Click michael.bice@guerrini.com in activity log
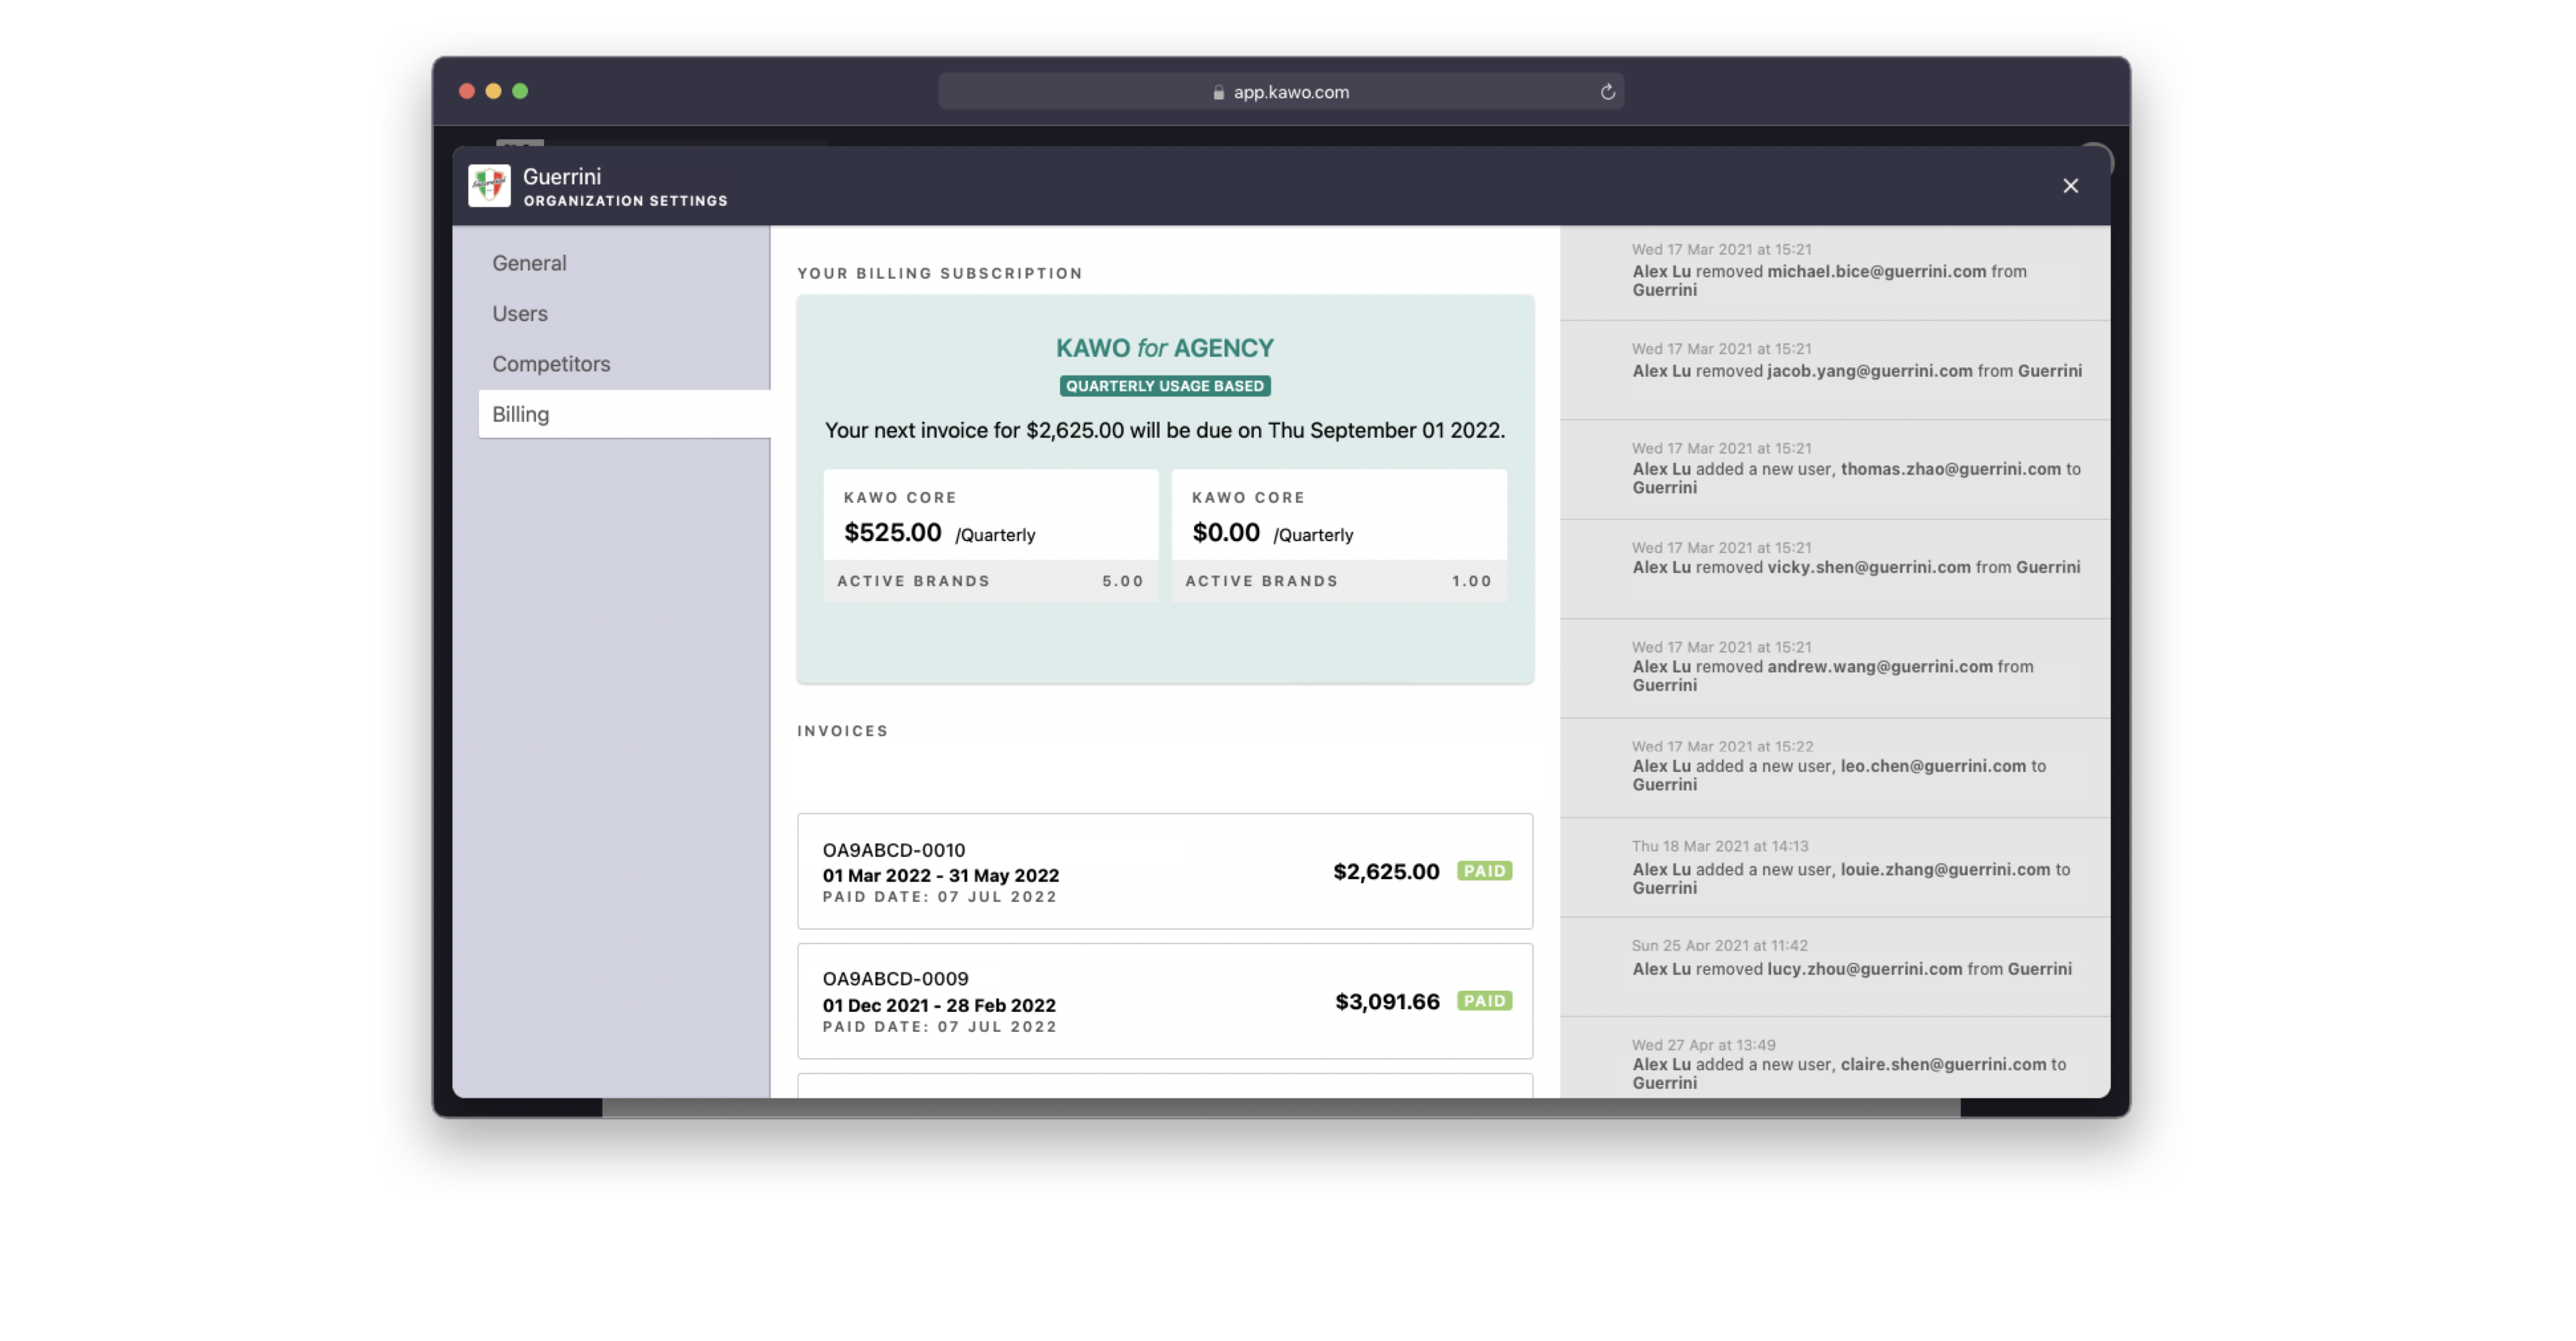Viewport: 2576px width, 1341px height. pos(1876,271)
